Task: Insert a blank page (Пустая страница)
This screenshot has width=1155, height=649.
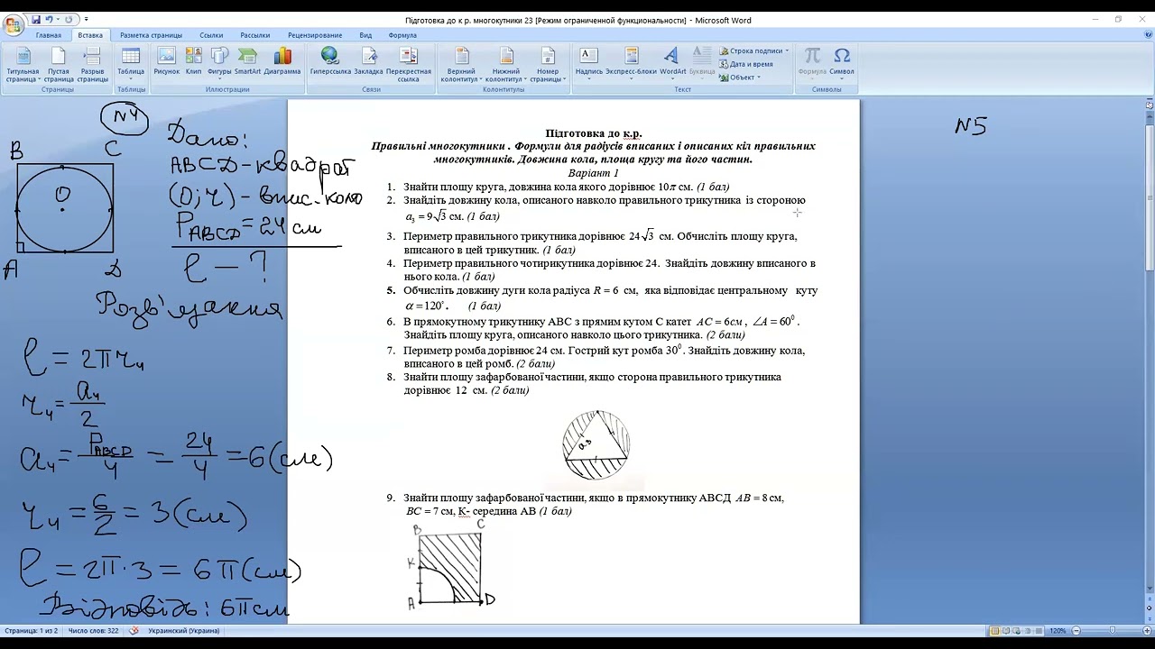Action: click(59, 65)
